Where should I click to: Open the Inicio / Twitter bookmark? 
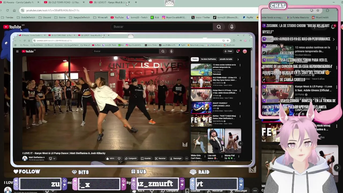[x=201, y=17]
